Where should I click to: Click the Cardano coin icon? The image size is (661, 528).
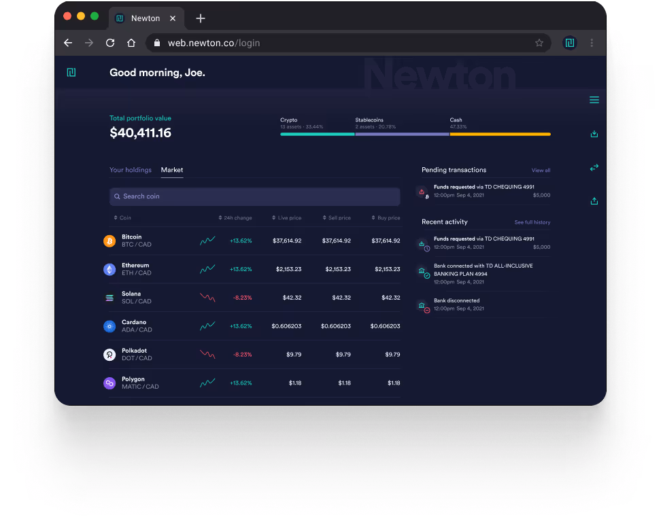109,326
